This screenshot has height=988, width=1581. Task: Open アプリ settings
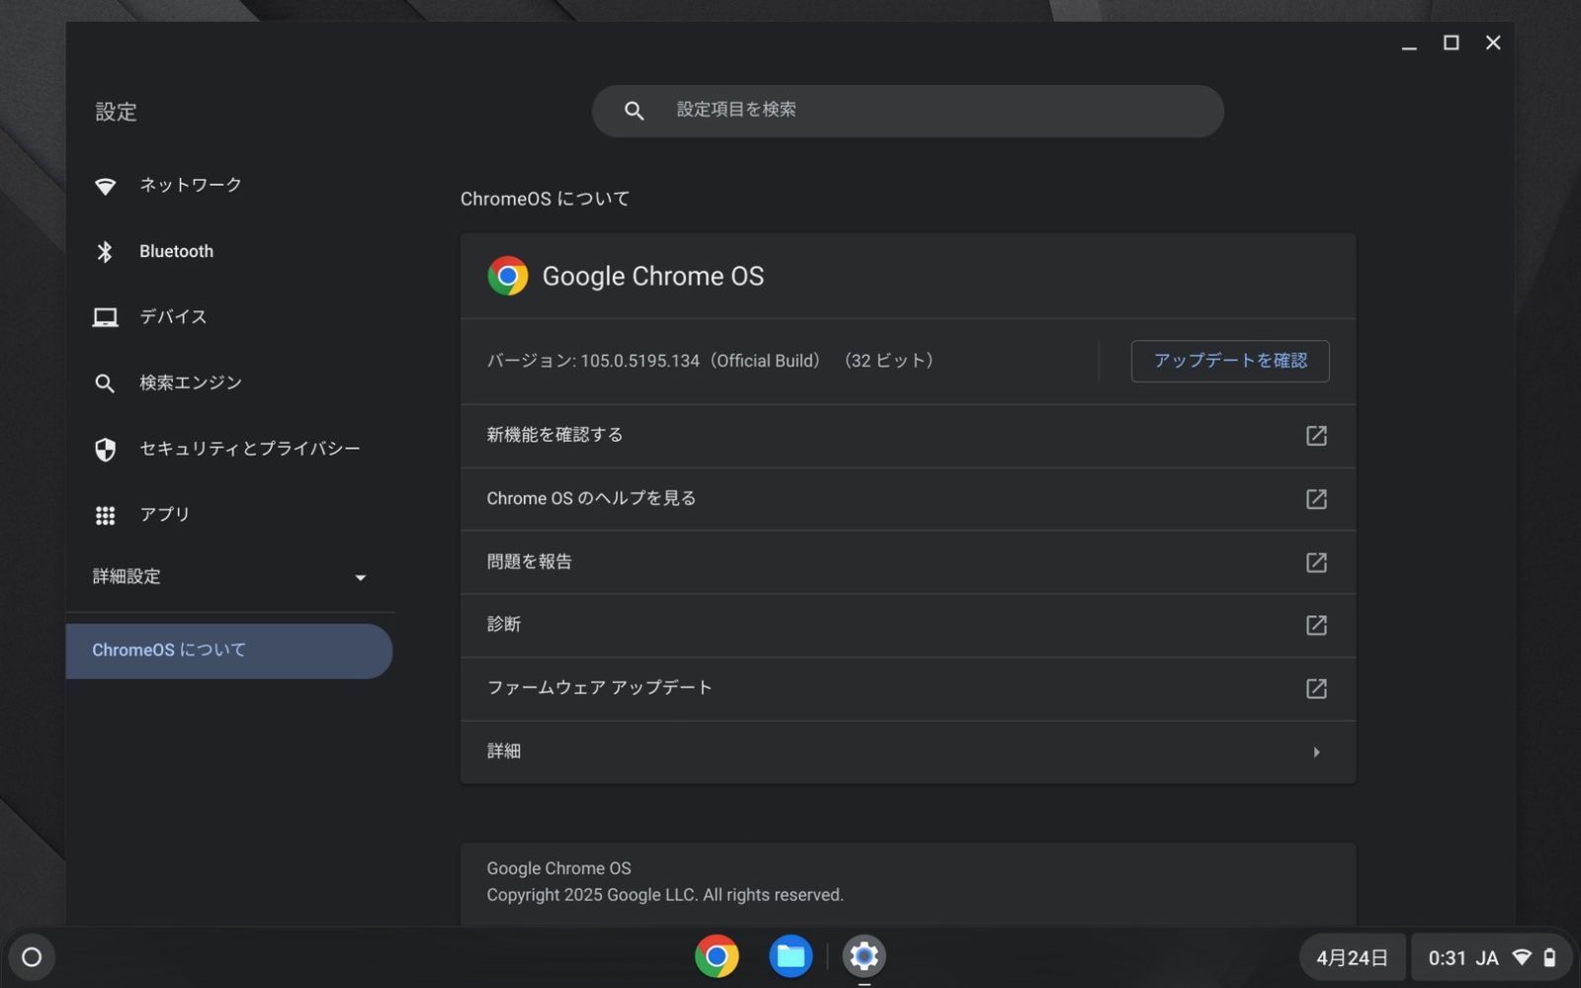[229, 515]
